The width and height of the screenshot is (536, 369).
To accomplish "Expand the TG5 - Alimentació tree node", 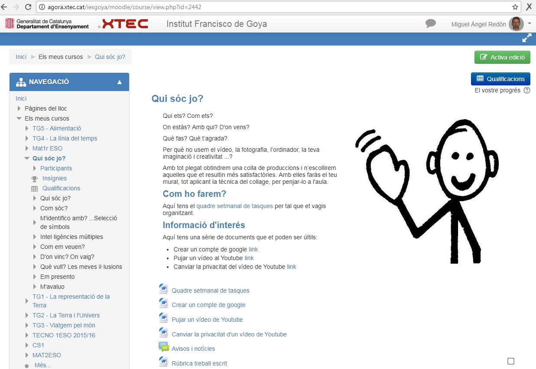I will [x=27, y=129].
